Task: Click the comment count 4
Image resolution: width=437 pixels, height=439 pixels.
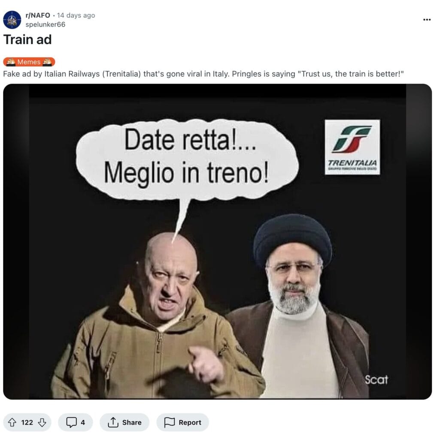Action: click(x=83, y=422)
